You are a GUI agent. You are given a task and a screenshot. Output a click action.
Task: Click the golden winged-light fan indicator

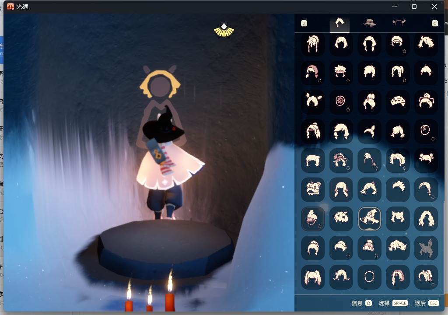tap(224, 30)
